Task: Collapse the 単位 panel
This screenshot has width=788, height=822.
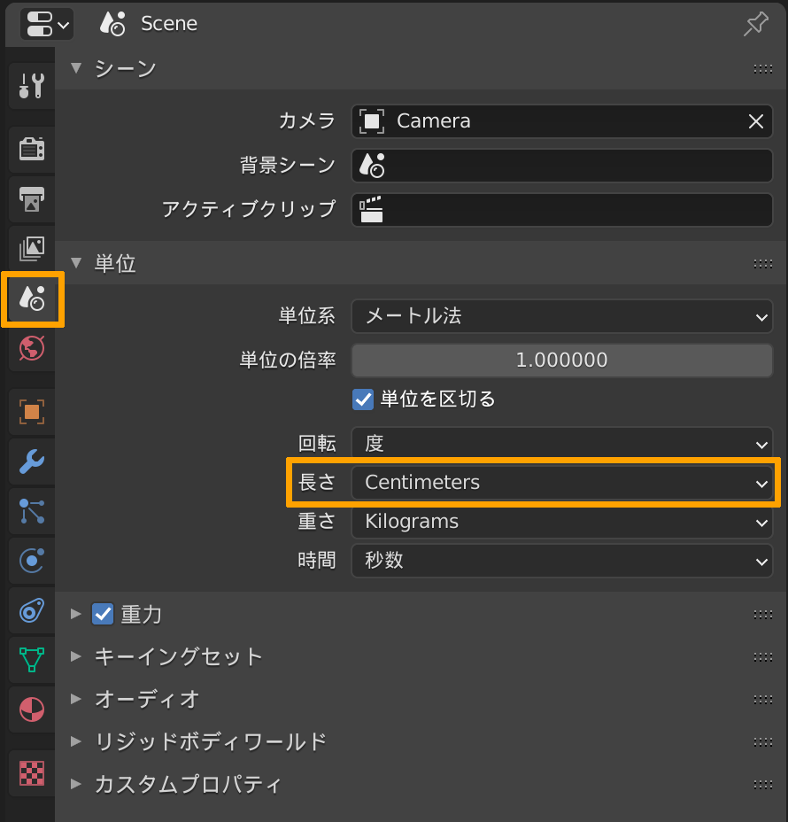Action: coord(76,263)
